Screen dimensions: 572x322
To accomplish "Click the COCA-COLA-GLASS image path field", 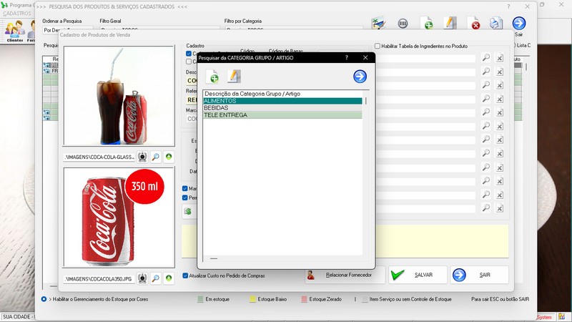I will 99,157.
